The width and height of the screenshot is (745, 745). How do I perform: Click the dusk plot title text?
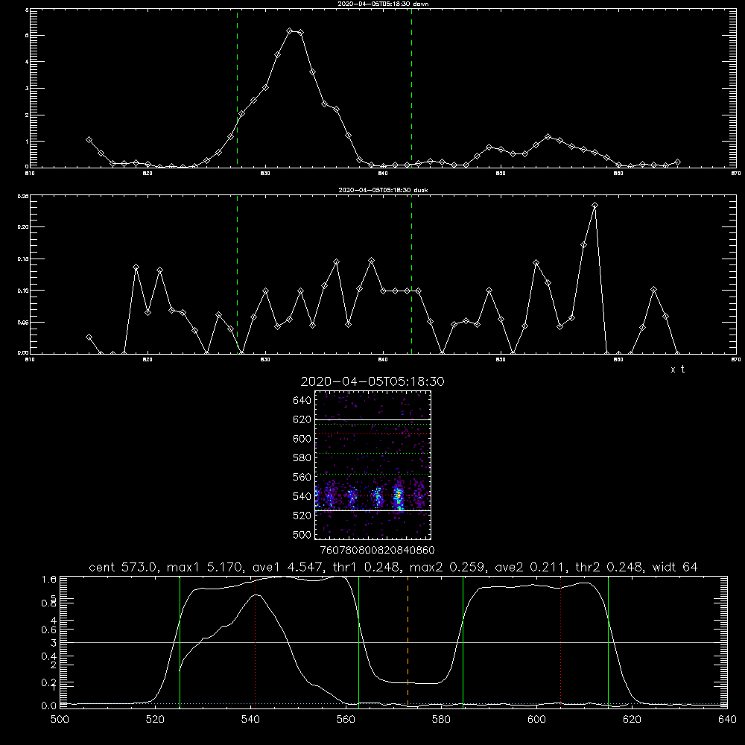383,190
